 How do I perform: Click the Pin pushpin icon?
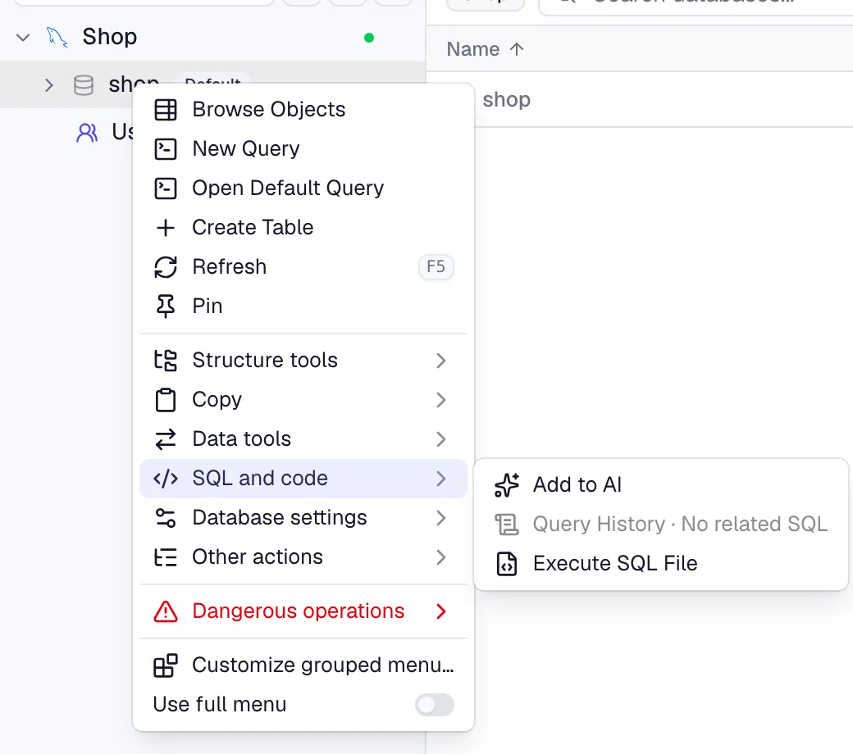click(166, 306)
